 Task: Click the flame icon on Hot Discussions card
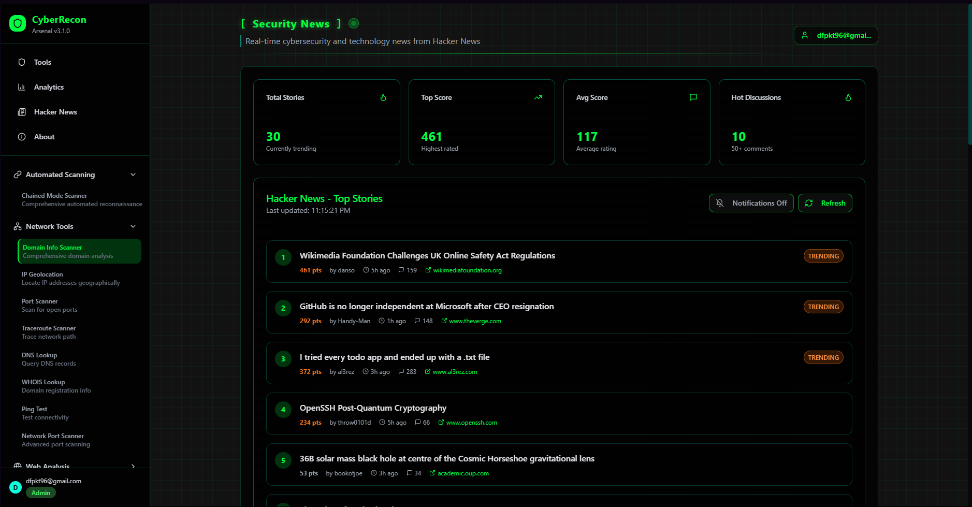pyautogui.click(x=848, y=97)
